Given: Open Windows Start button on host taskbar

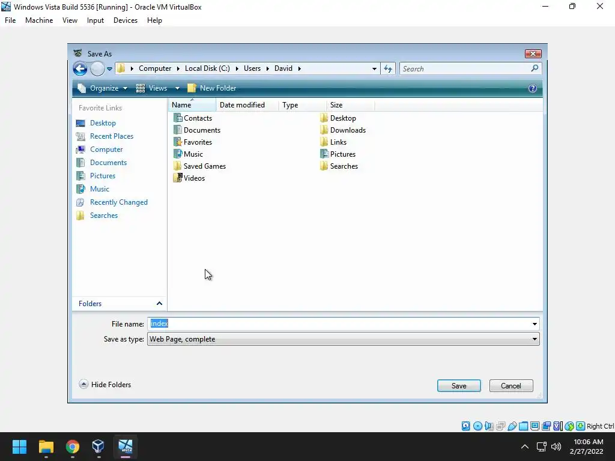Looking at the screenshot, I should (19, 447).
